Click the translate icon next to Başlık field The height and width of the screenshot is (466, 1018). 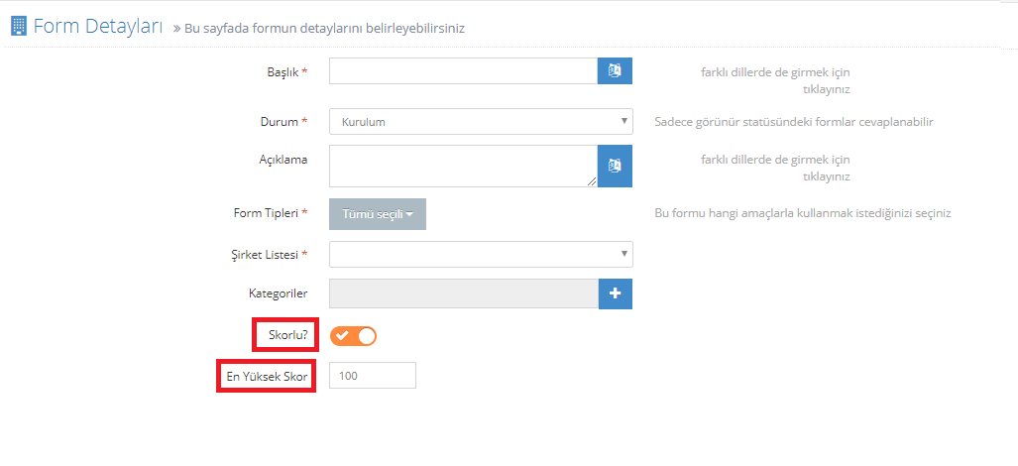[x=615, y=70]
